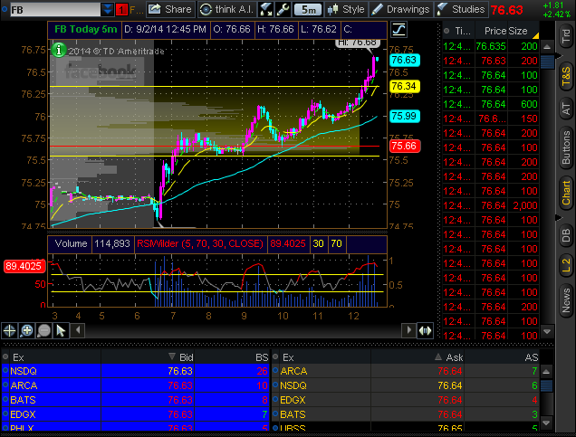Viewport: 576px width, 437px height.
Task: Open the Share menu
Action: (169, 9)
